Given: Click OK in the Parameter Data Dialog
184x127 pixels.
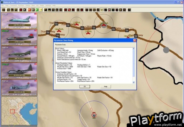Looking at the screenshot, I should click(x=85, y=87).
